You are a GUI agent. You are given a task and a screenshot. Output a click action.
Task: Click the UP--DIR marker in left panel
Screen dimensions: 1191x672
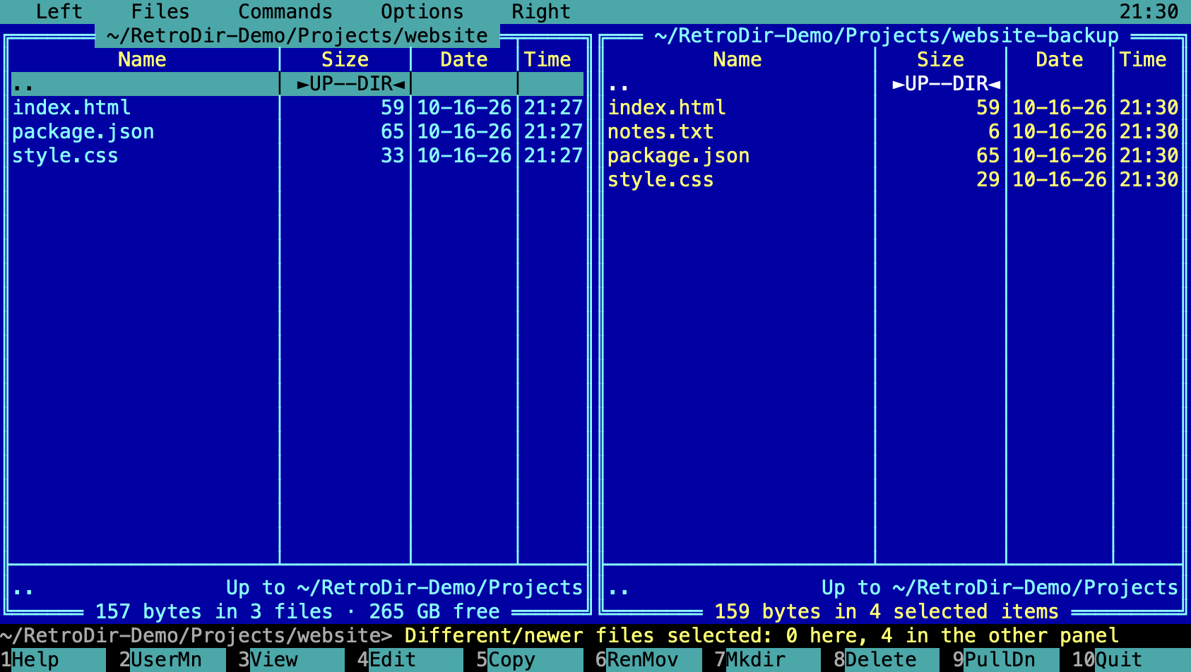[351, 84]
